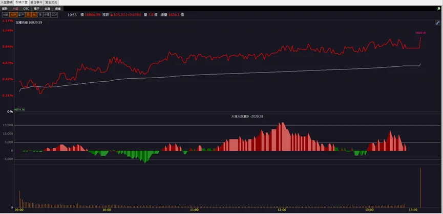Open the 當日事件 tab
The width and height of the screenshot is (443, 214).
pos(36,2)
